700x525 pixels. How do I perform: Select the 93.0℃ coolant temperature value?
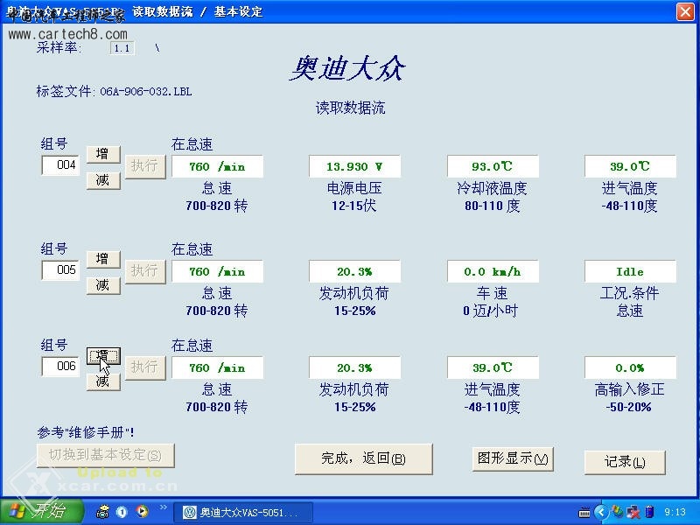pos(493,166)
